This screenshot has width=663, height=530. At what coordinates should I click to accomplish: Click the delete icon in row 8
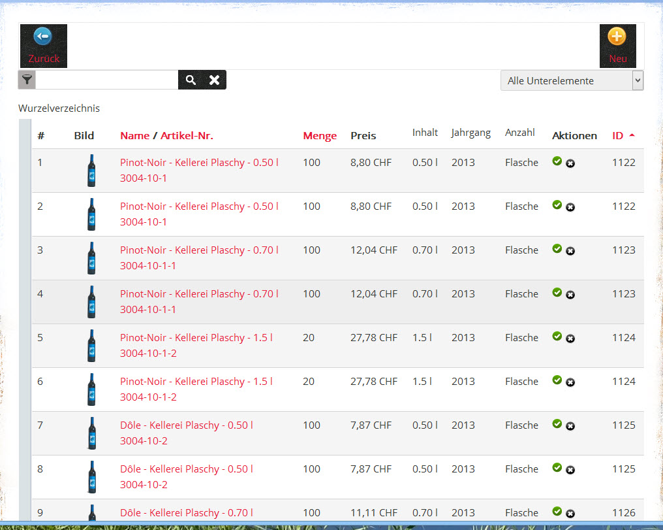click(570, 471)
